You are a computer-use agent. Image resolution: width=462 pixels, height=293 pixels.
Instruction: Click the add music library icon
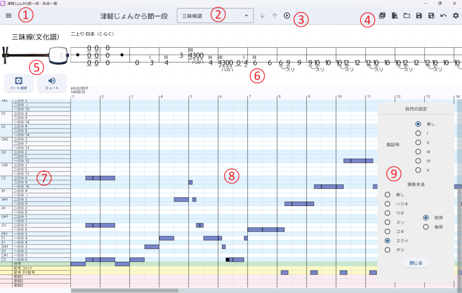point(382,16)
